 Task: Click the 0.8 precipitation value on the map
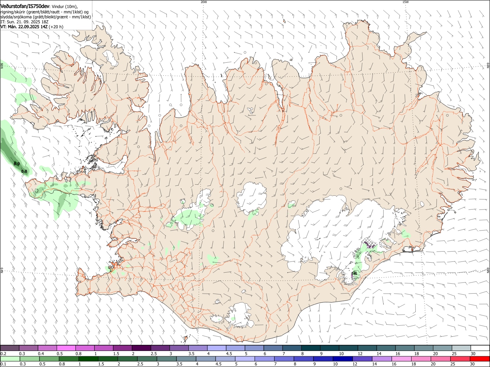[x=24, y=171]
